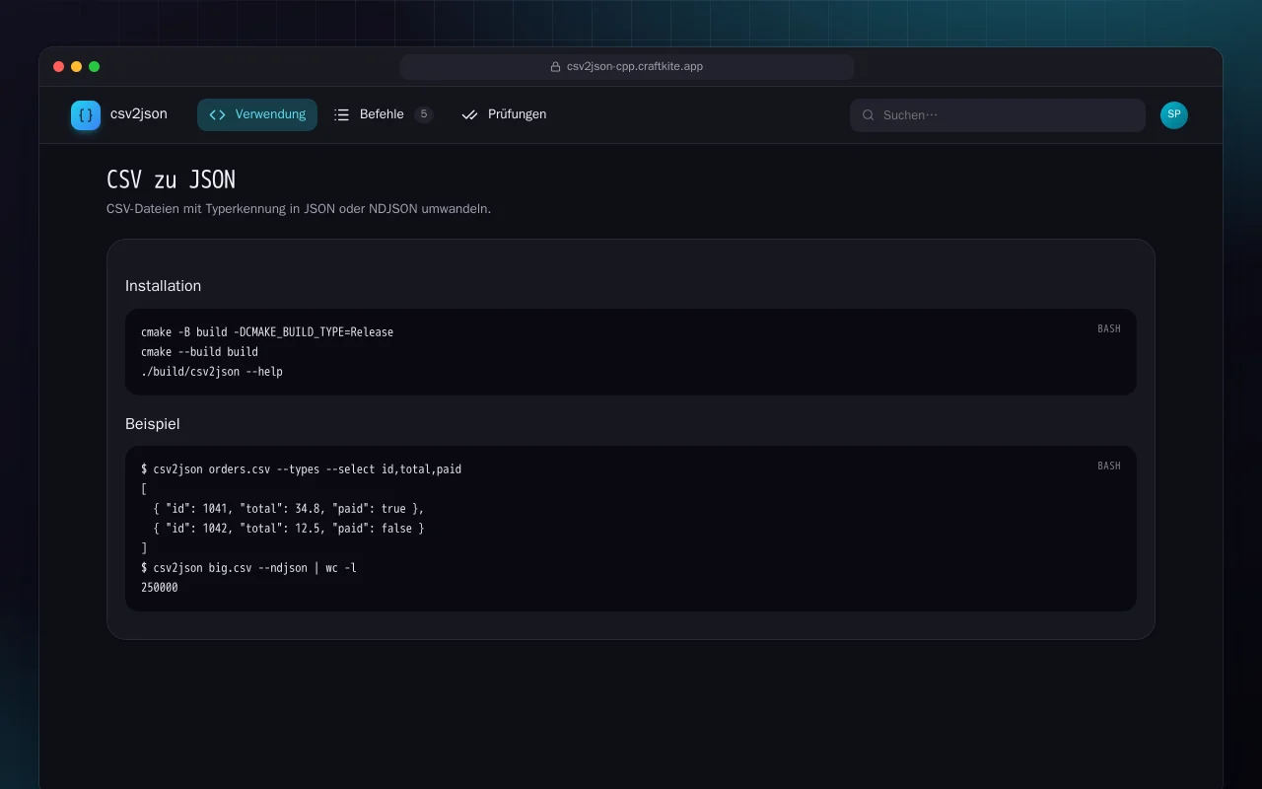Viewport: 1262px width, 789px height.
Task: Click the csv2json-cpp.craftkite.app address text
Action: pos(635,67)
